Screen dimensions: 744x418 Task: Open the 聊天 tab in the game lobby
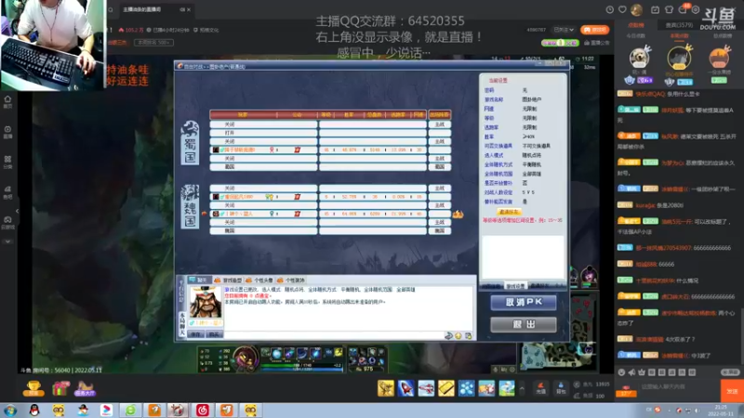coord(199,281)
